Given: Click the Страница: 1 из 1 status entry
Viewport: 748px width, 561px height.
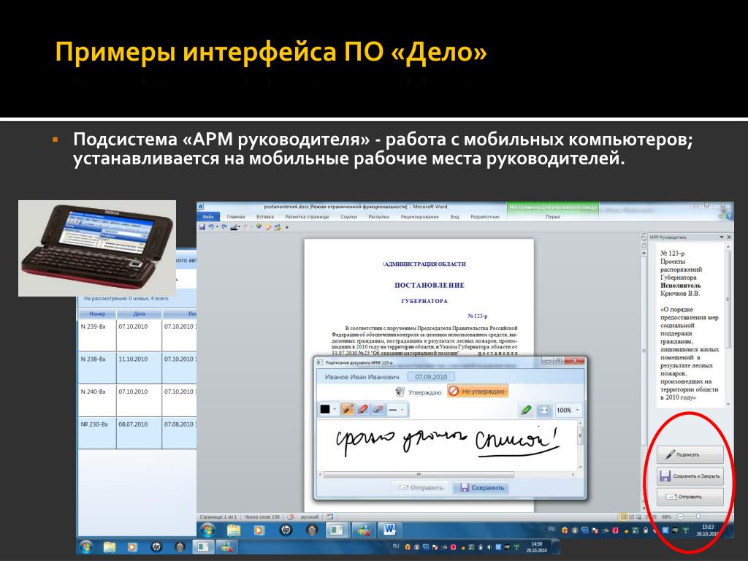Looking at the screenshot, I should [218, 516].
